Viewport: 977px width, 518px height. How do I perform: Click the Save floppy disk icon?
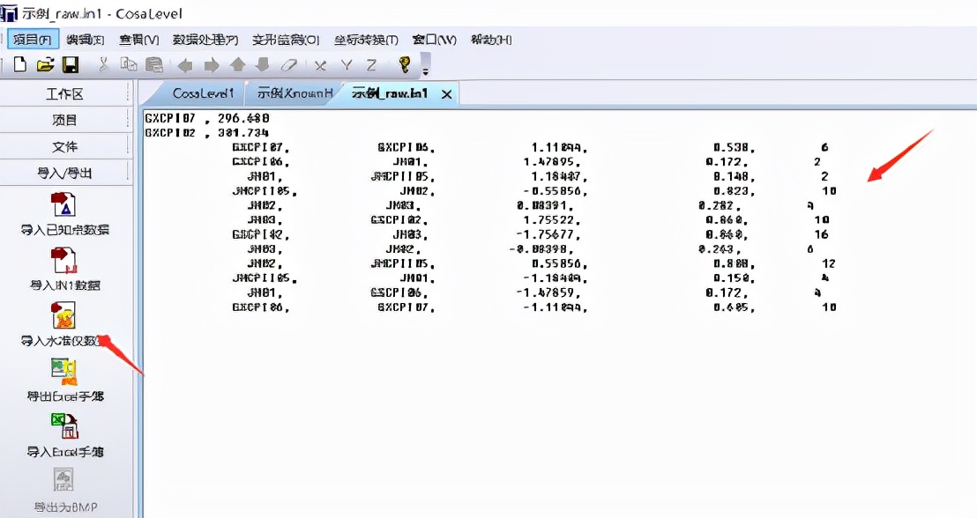(71, 65)
